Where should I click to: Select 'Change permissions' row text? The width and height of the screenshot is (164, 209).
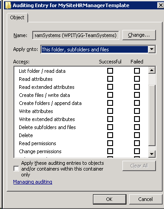coord(40,151)
